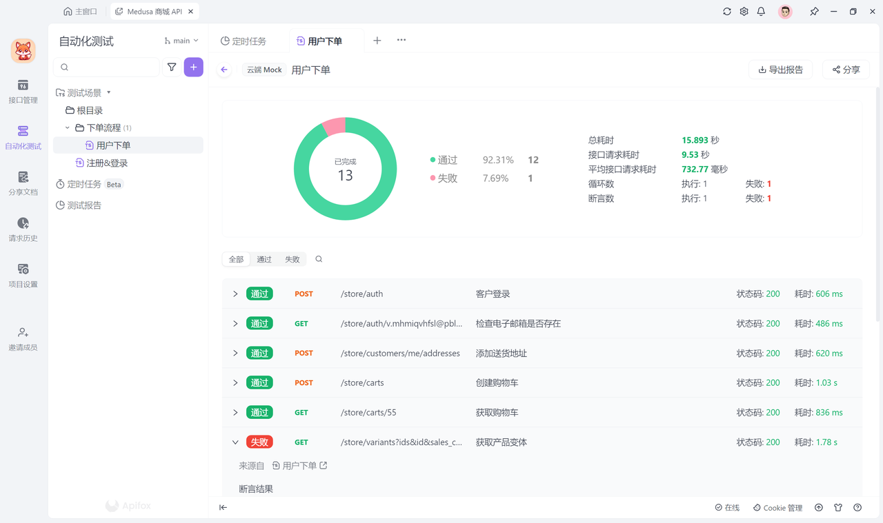The height and width of the screenshot is (523, 883).
Task: Select 用户下单 in the scenario tree
Action: click(x=128, y=145)
